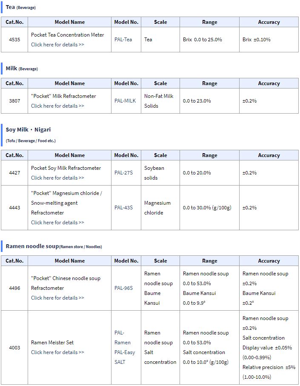This screenshot has height=386, width=300.
Task: Open details link for Pocket Soy Milk Refractometer
Action: [57, 178]
